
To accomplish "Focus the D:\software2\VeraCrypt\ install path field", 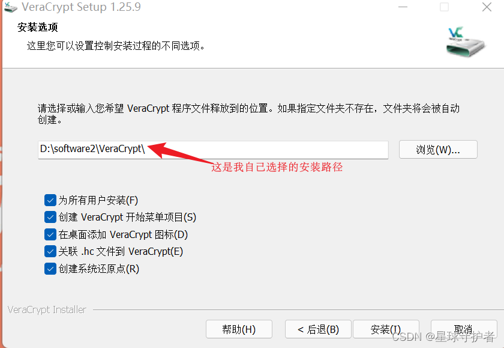I will tap(213, 150).
